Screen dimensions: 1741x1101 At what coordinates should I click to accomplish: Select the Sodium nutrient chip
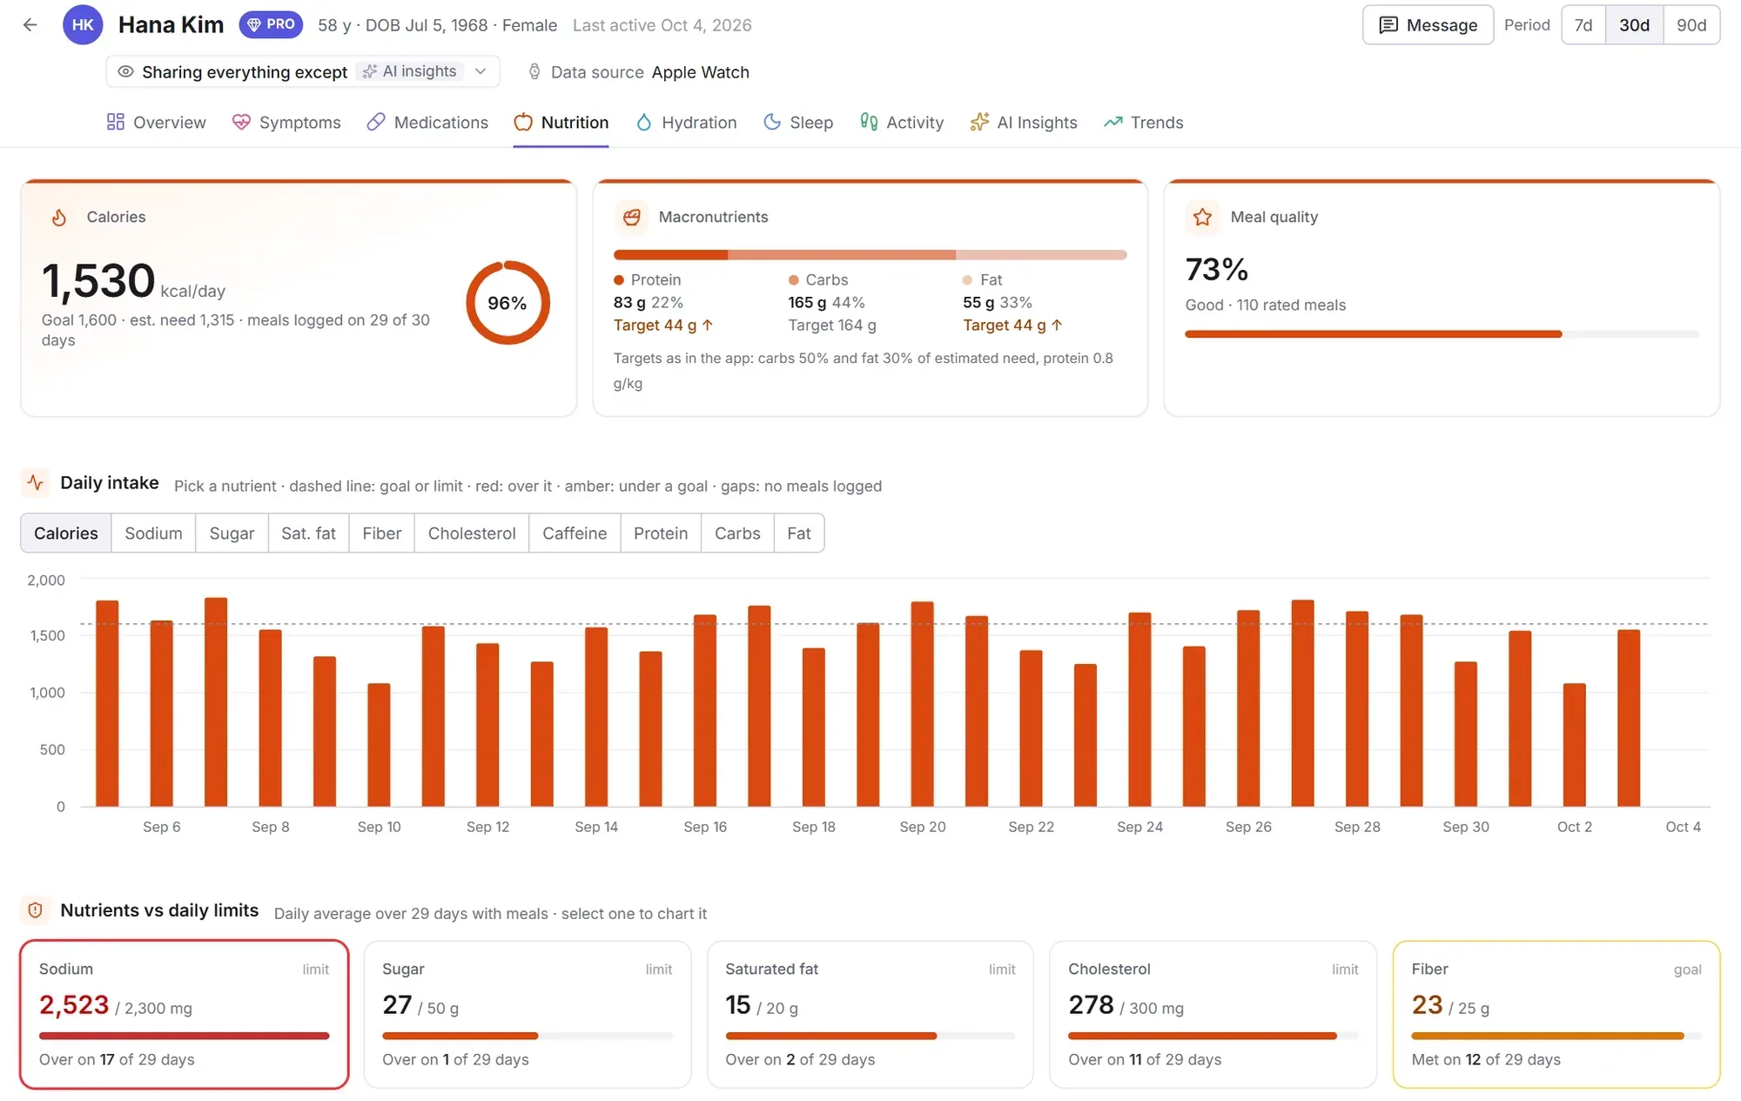pos(153,534)
